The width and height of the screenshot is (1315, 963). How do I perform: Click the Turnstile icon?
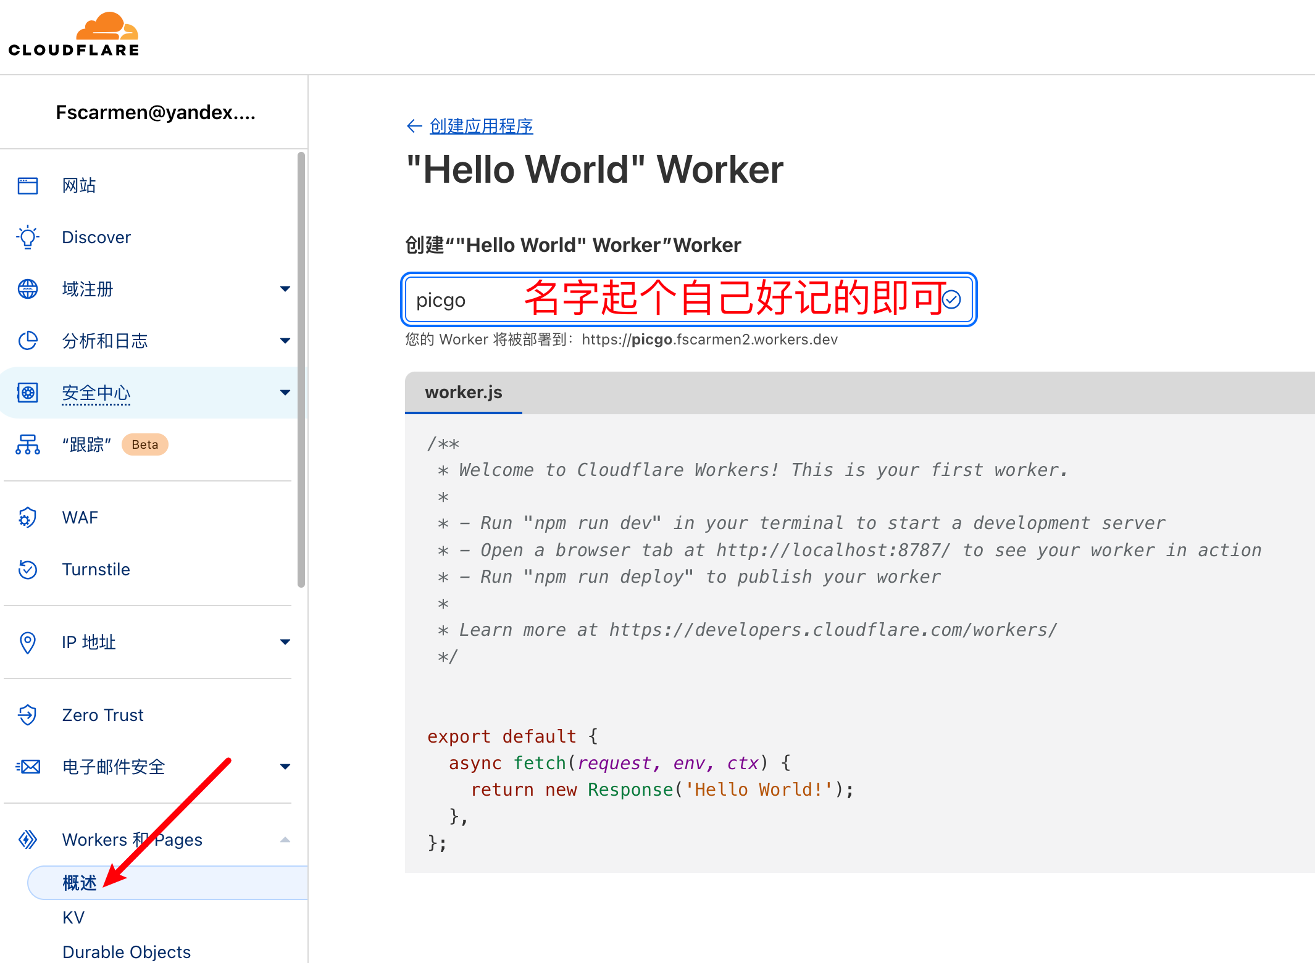point(28,569)
